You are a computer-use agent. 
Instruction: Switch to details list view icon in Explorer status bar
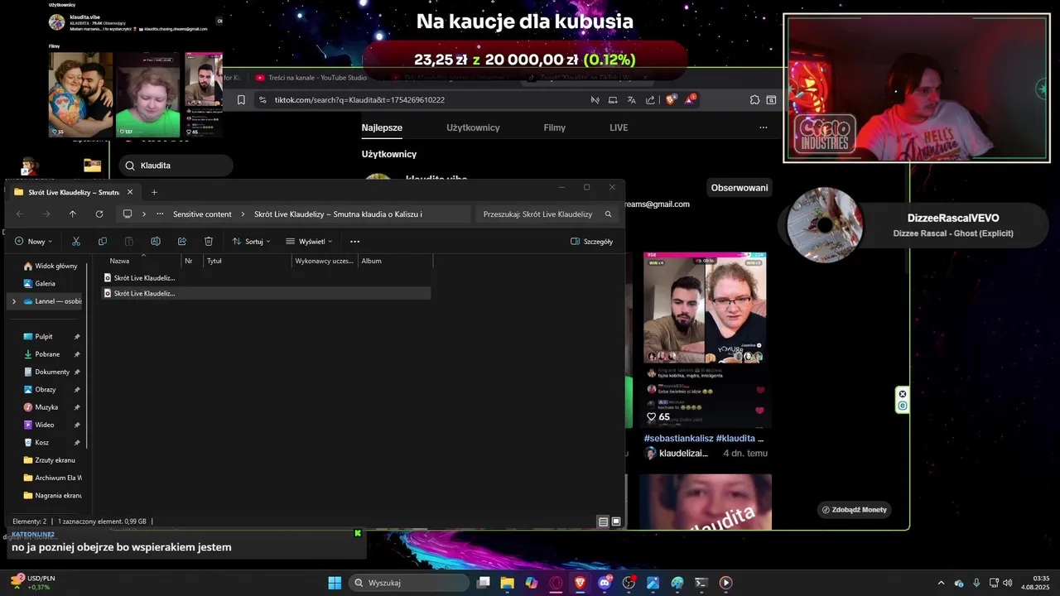603,521
